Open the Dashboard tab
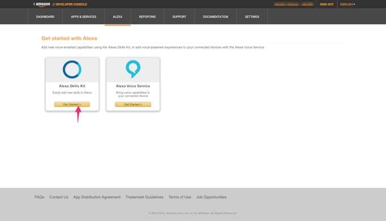 45,16
